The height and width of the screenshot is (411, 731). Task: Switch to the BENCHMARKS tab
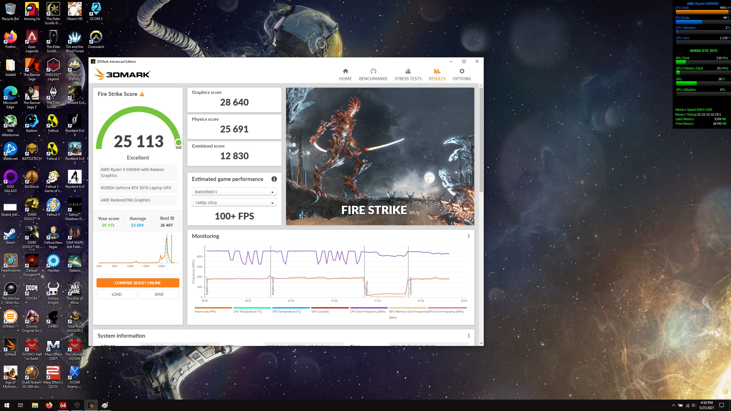(x=373, y=74)
